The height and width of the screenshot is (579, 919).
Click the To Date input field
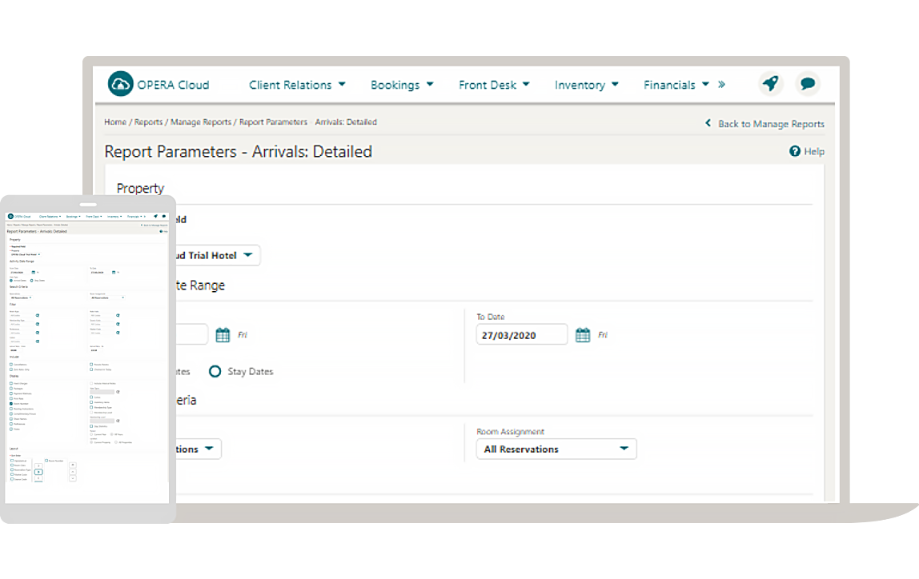(x=522, y=335)
